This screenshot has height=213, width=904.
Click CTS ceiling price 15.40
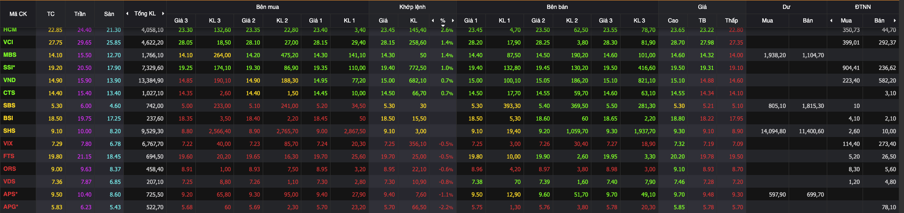click(84, 93)
